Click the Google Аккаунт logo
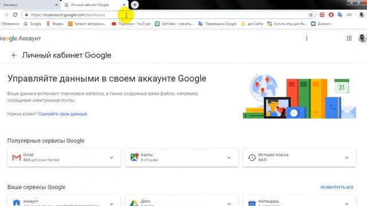367x206 pixels. point(20,38)
